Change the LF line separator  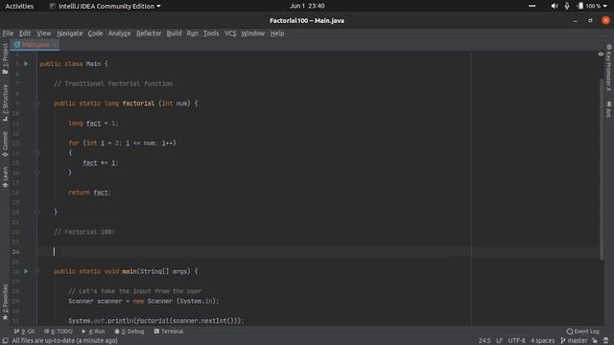[x=499, y=341]
